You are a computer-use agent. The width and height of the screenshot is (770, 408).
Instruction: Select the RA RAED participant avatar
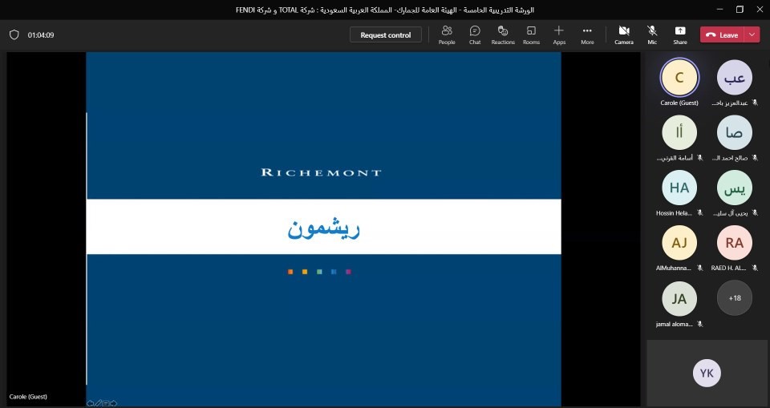734,243
